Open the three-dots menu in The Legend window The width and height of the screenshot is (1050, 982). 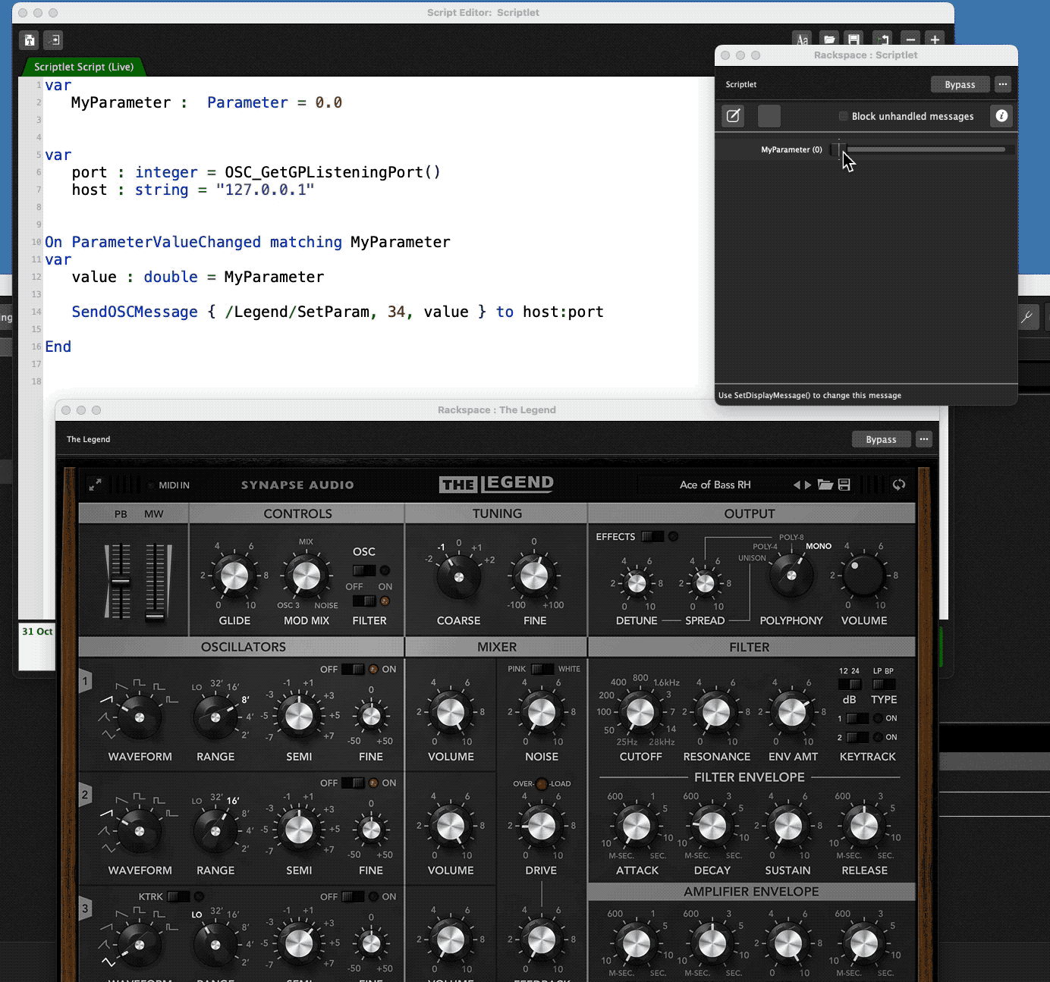point(923,439)
